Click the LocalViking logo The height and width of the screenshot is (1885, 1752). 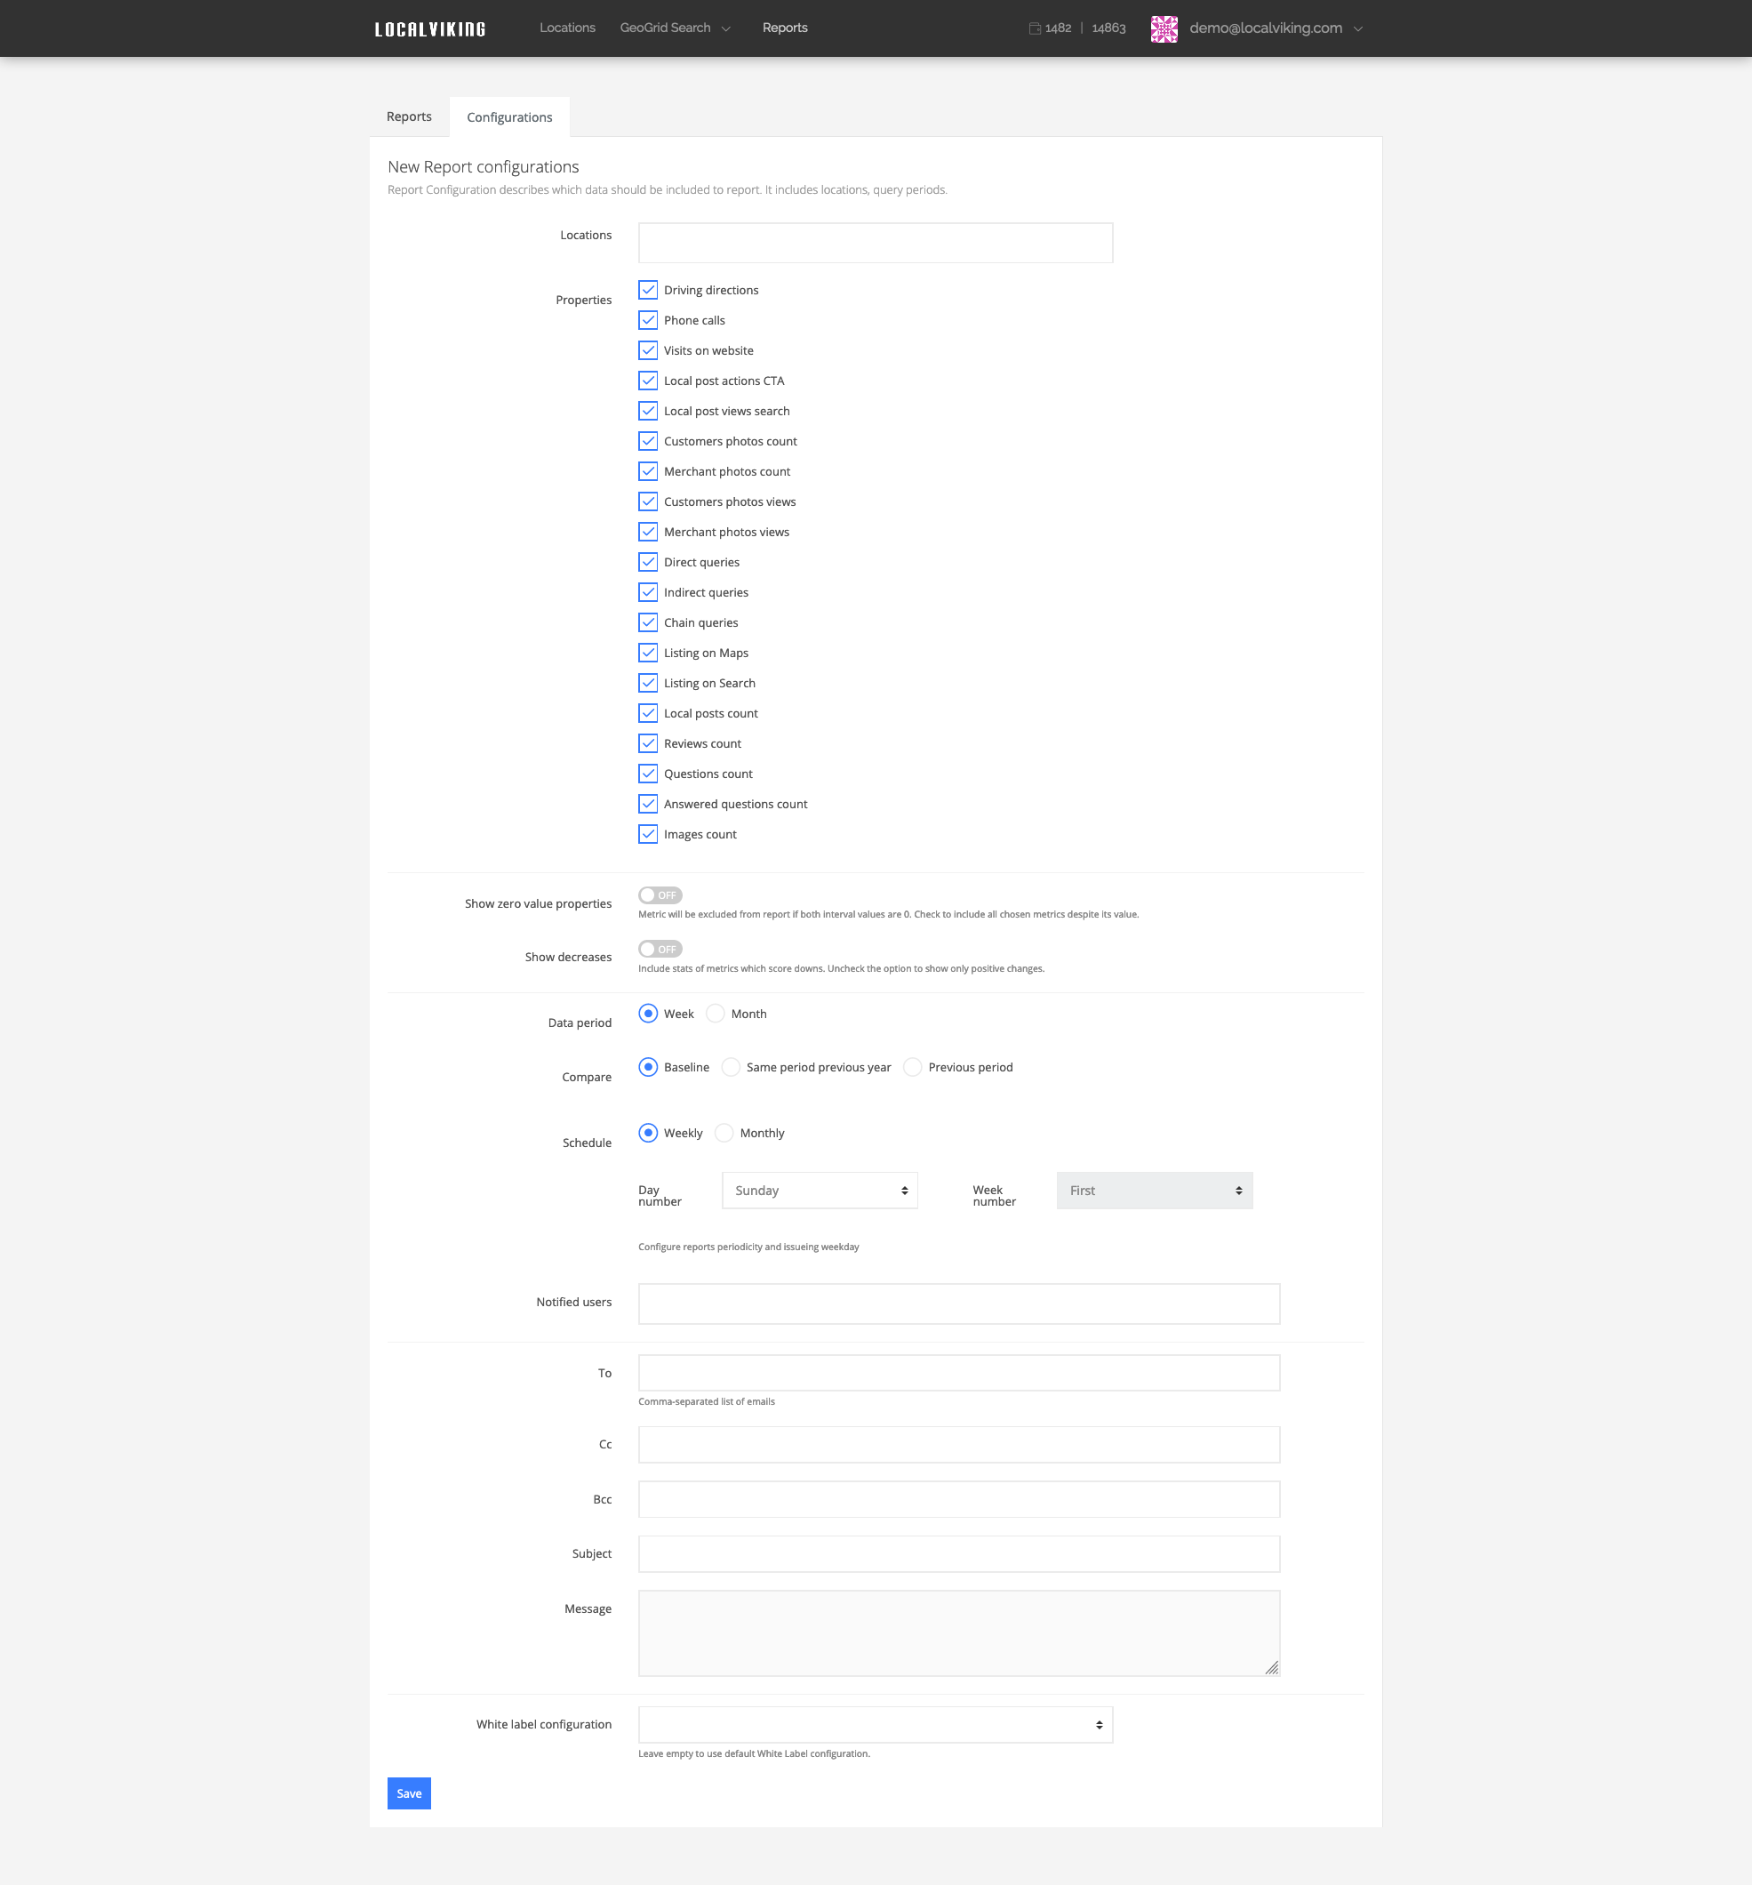click(x=429, y=29)
